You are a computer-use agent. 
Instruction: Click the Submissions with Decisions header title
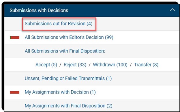[x=39, y=10]
